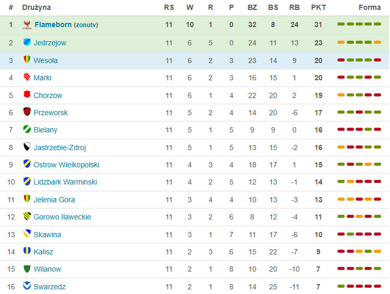Screen dimensions: 390x294
Task: Open the Gorowo Ilaweckie team link
Action: click(62, 217)
